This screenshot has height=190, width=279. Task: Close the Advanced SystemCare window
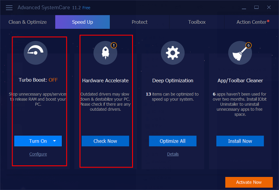(269, 7)
